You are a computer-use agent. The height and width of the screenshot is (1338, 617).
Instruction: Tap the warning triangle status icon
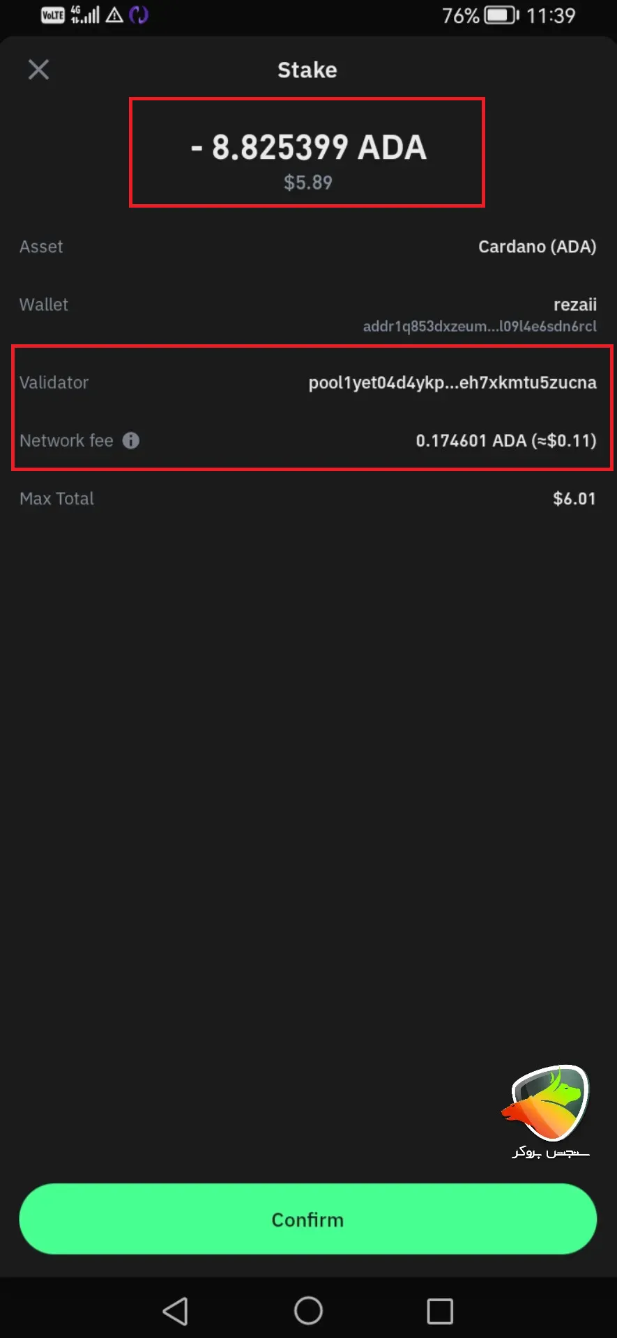coord(114,15)
